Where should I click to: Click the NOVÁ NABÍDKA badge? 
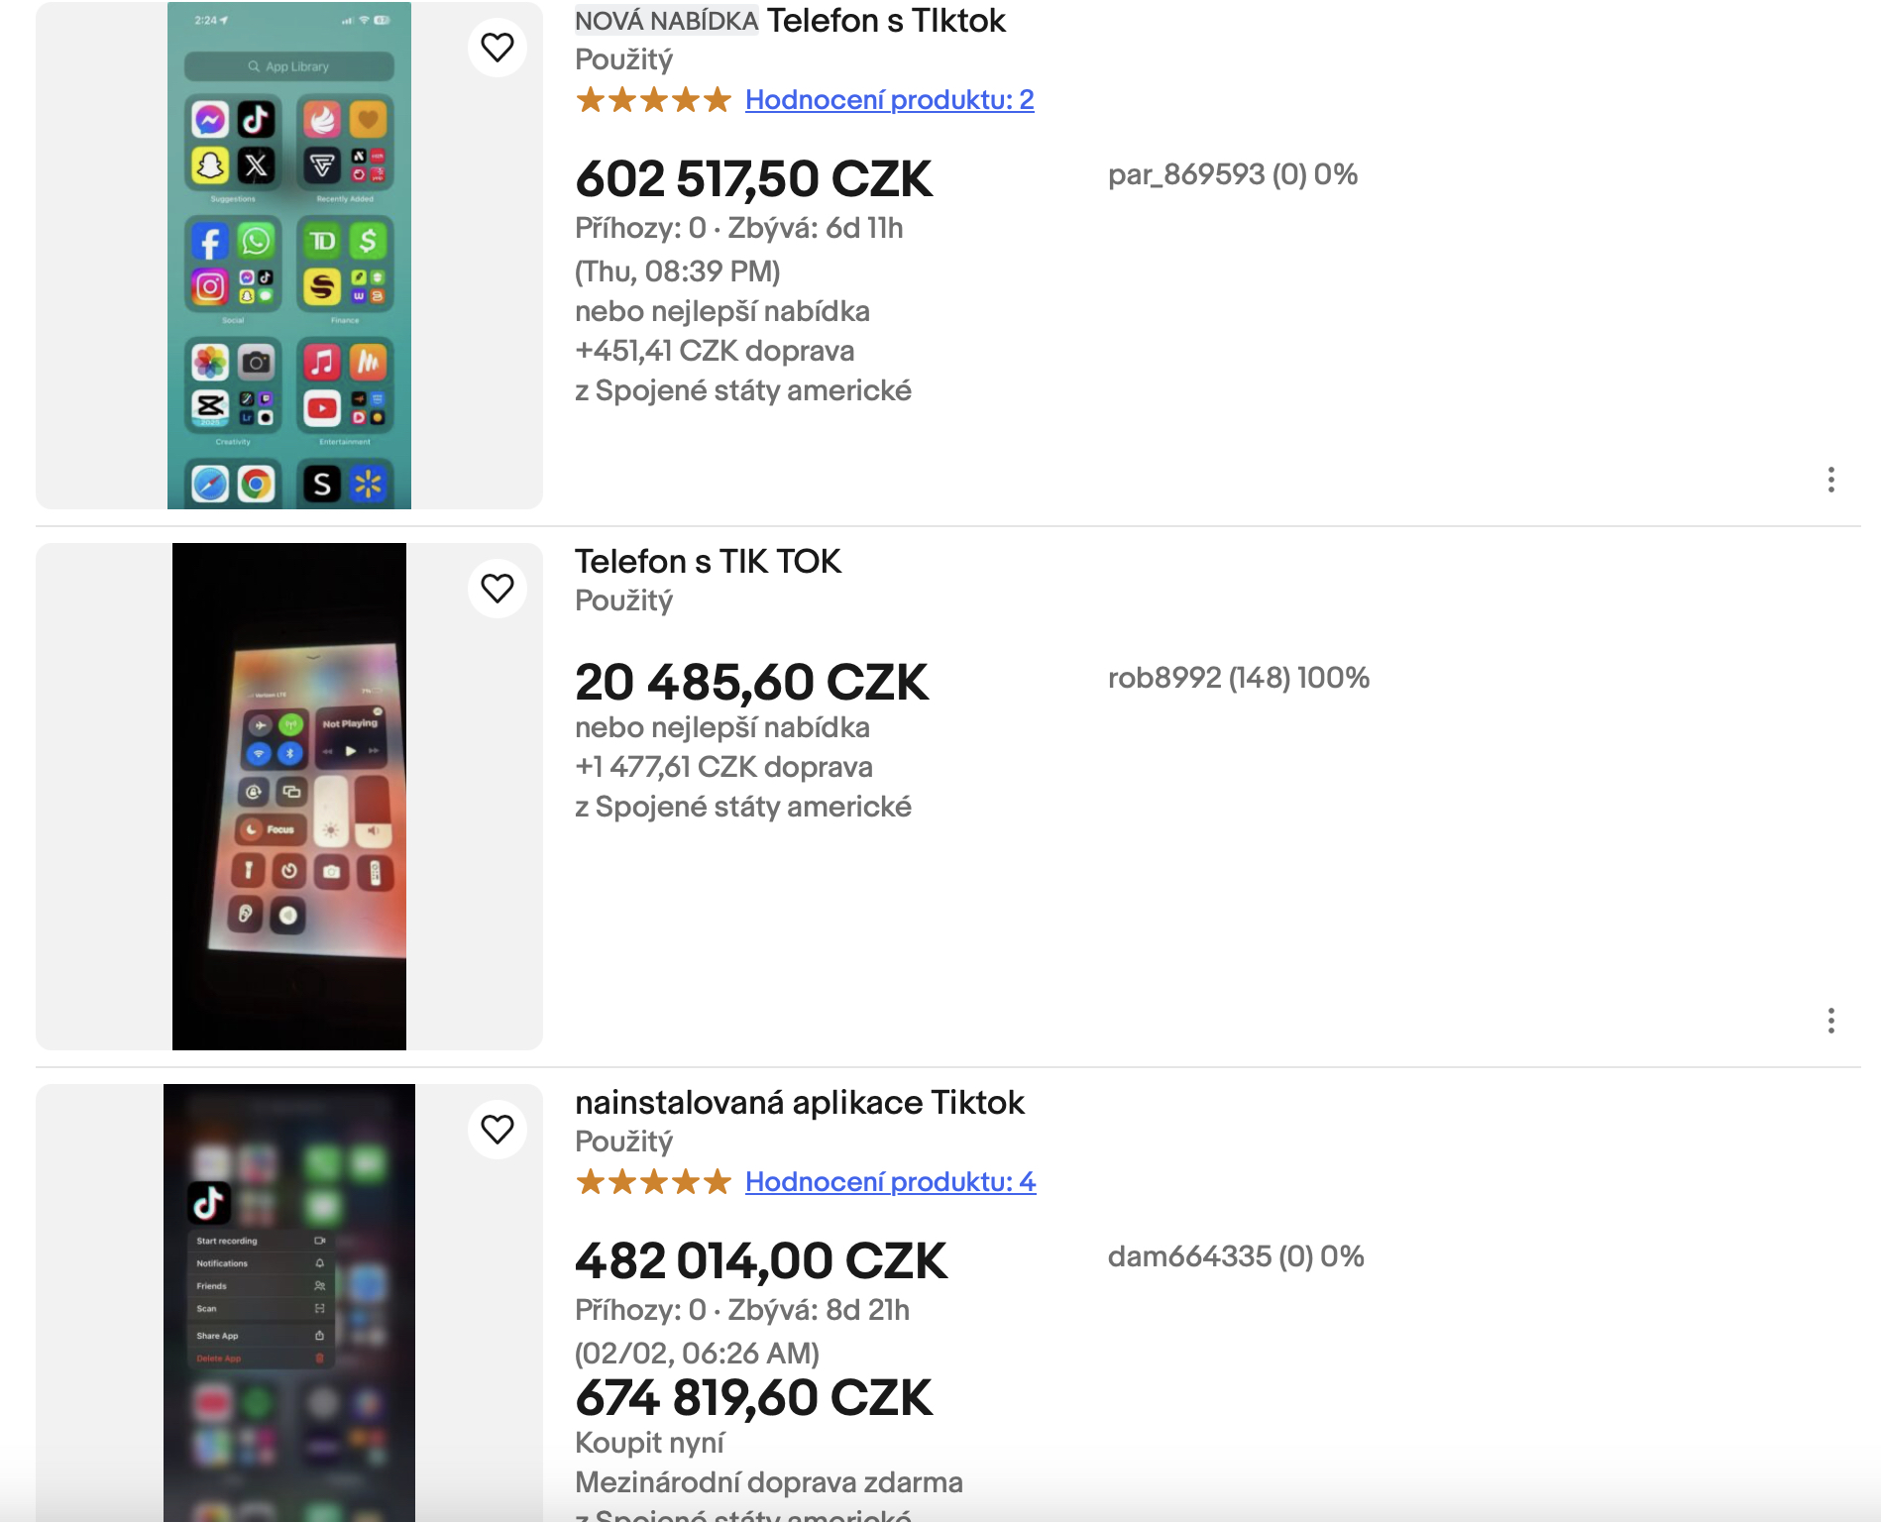click(x=665, y=20)
